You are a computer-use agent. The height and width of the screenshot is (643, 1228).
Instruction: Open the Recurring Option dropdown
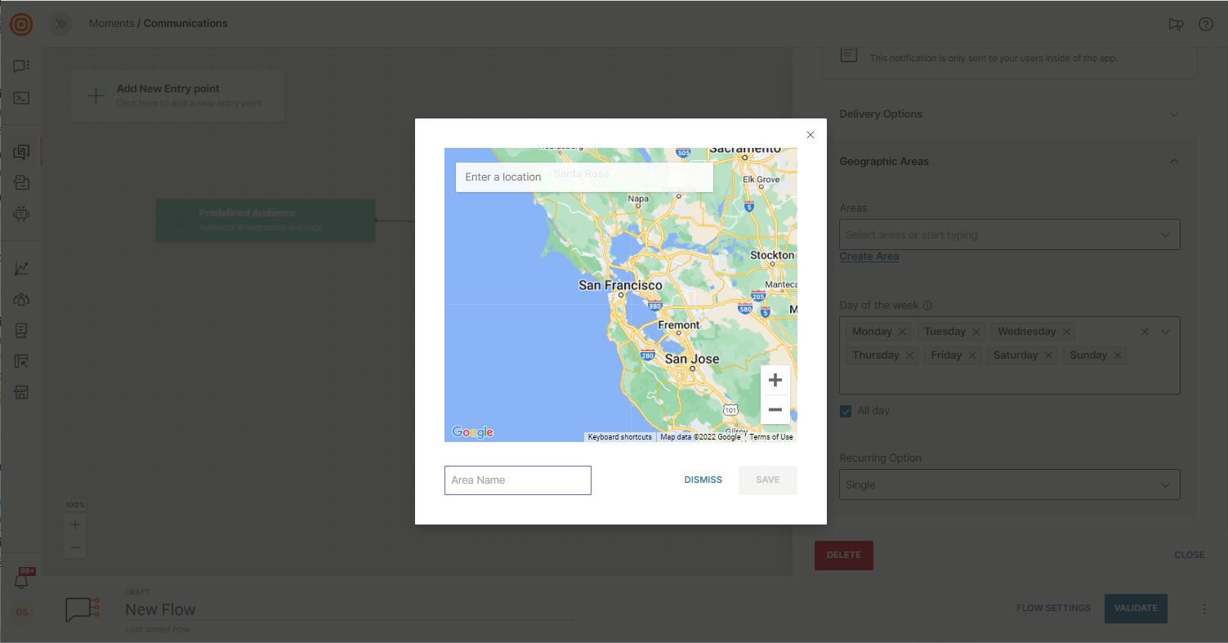1009,485
